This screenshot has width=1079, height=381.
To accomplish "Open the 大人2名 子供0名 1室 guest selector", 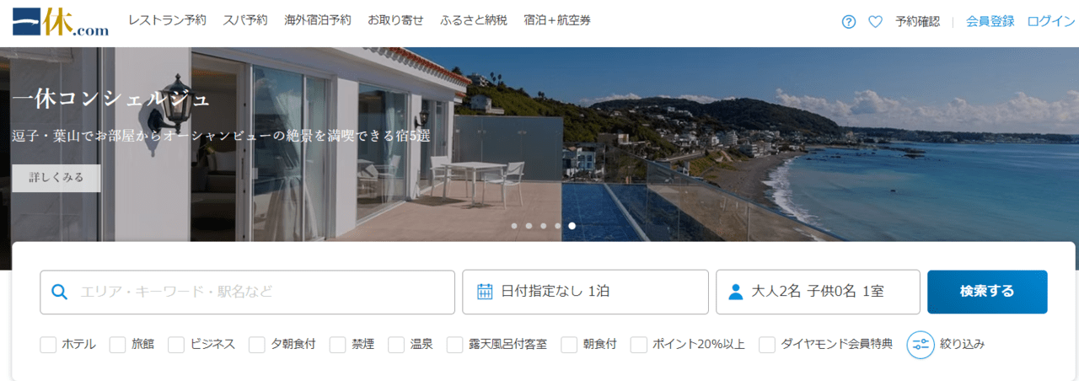I will point(818,292).
